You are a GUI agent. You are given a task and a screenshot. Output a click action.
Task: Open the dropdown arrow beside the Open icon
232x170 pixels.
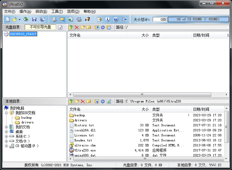(x=20, y=19)
